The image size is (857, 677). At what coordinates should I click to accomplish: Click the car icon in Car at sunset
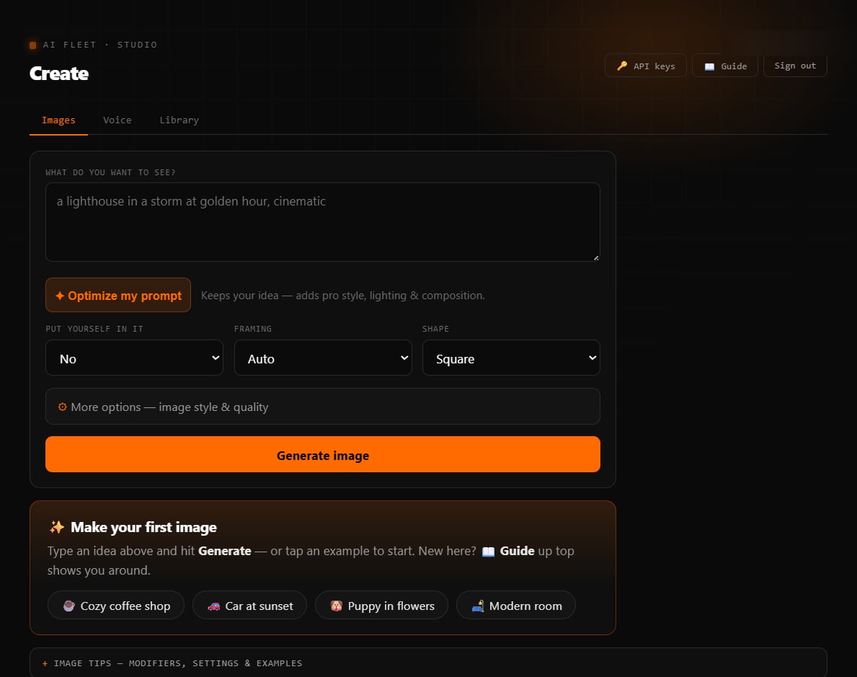tap(213, 606)
